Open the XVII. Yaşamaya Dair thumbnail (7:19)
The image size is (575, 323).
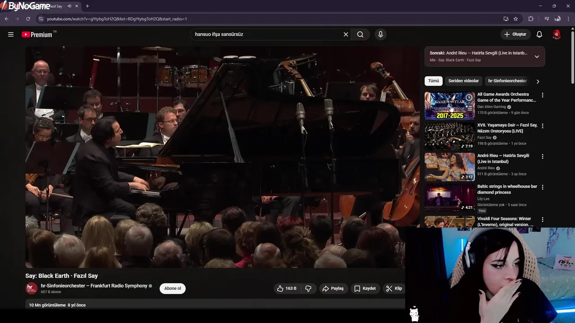[450, 136]
